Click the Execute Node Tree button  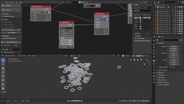11,42
